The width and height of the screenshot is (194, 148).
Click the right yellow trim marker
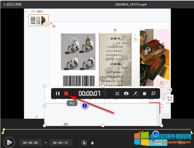(192, 132)
